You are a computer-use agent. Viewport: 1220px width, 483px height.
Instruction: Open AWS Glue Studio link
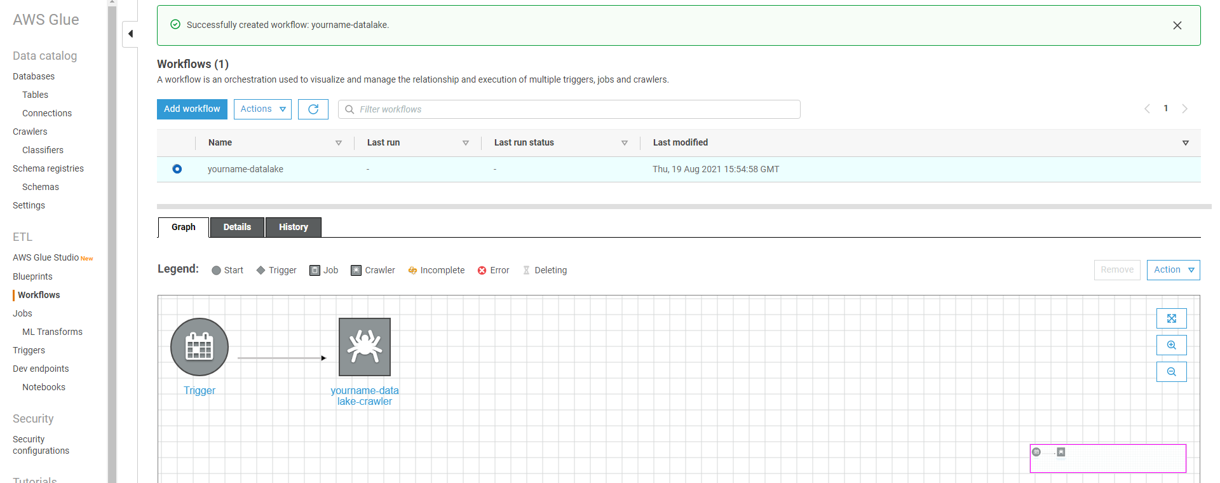point(46,257)
